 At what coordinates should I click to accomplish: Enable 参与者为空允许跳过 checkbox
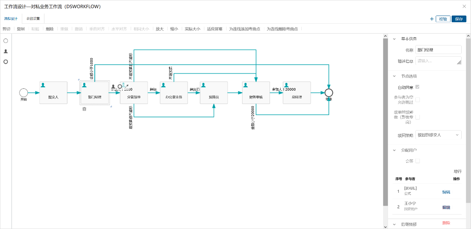417,100
